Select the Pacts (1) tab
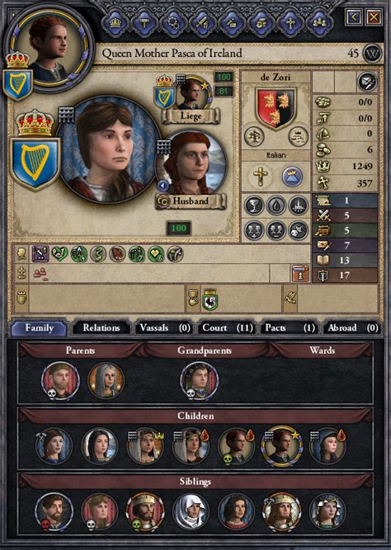 click(290, 328)
